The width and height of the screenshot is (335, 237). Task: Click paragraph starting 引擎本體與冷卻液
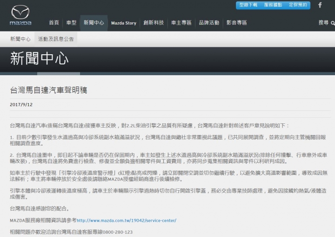tap(168, 193)
